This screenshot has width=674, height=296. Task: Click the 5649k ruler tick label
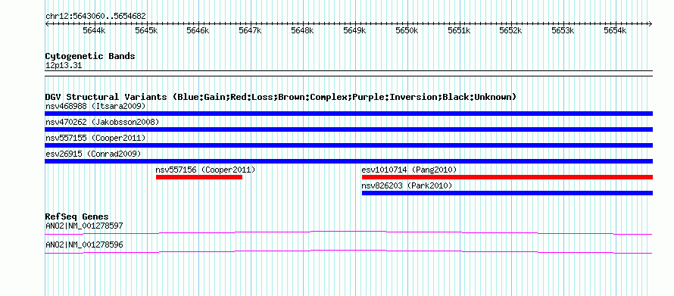[354, 31]
